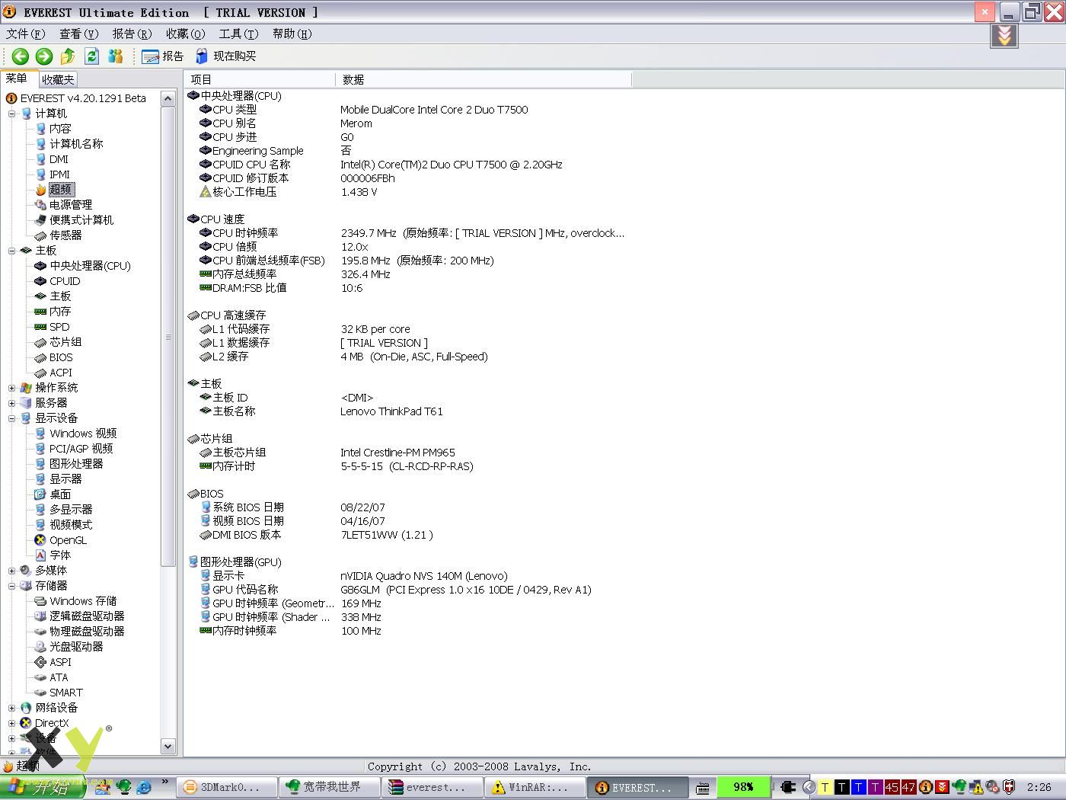Image resolution: width=1066 pixels, height=800 pixels.
Task: Open the 文件(F) menu
Action: coord(26,34)
